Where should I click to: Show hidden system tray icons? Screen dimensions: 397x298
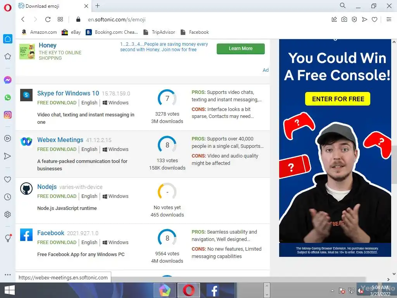[332, 291]
